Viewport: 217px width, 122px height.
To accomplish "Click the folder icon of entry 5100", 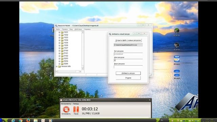I will [62, 50].
